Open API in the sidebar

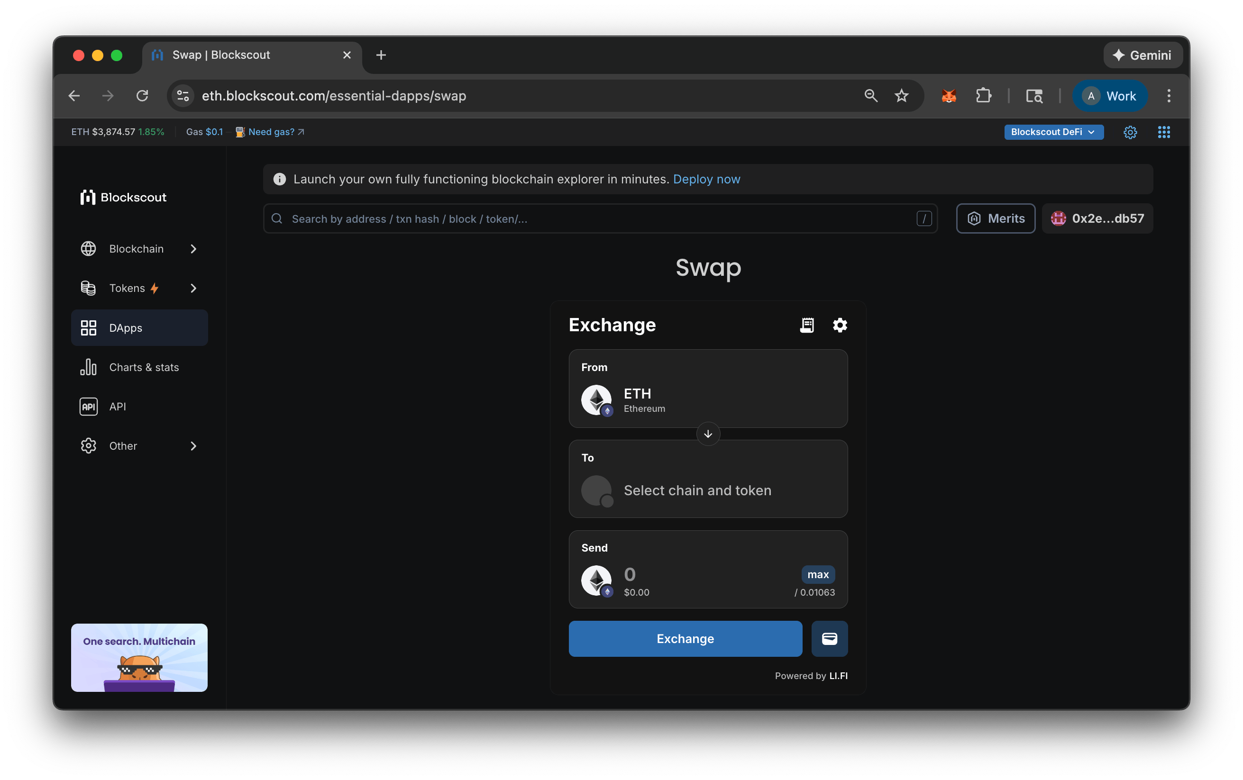point(139,407)
